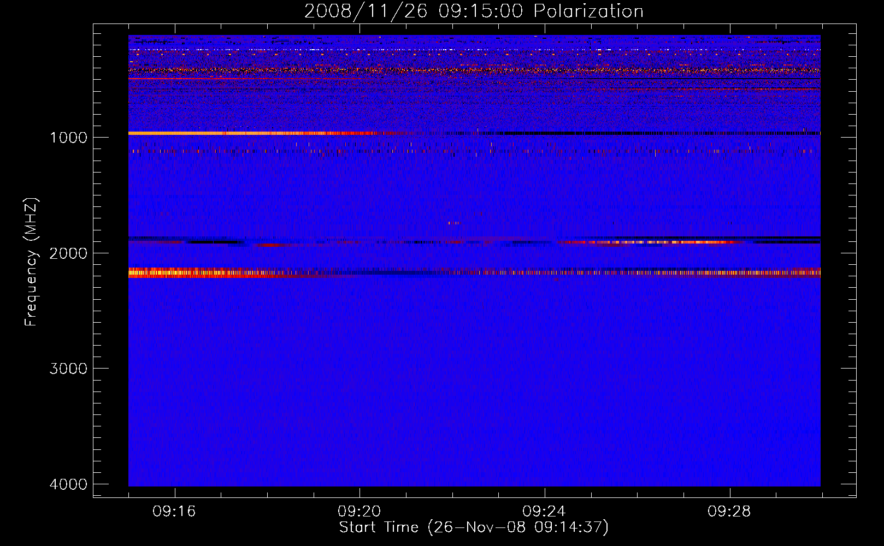Select the 1000 frequency tick label
Screen dimensions: 884x546
click(x=68, y=138)
